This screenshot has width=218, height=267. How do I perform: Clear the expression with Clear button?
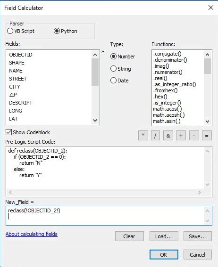click(129, 236)
